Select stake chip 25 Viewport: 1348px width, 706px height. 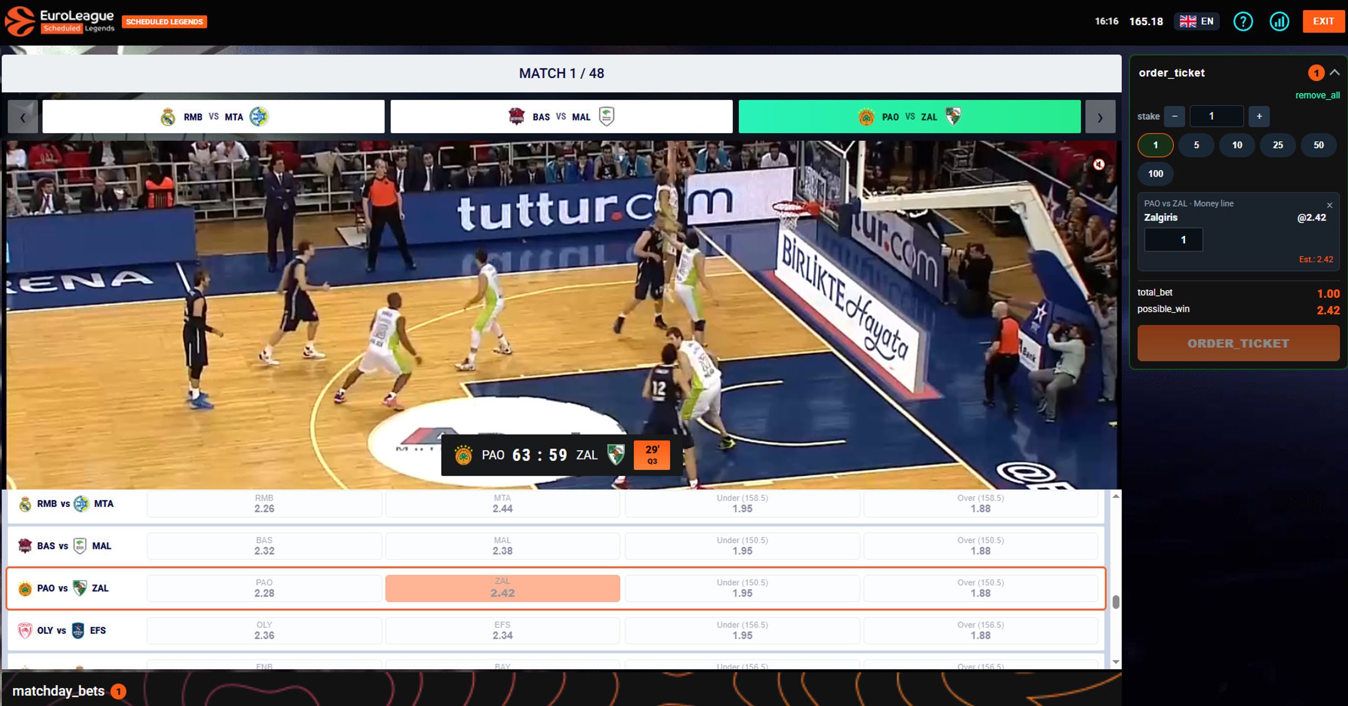coord(1278,145)
